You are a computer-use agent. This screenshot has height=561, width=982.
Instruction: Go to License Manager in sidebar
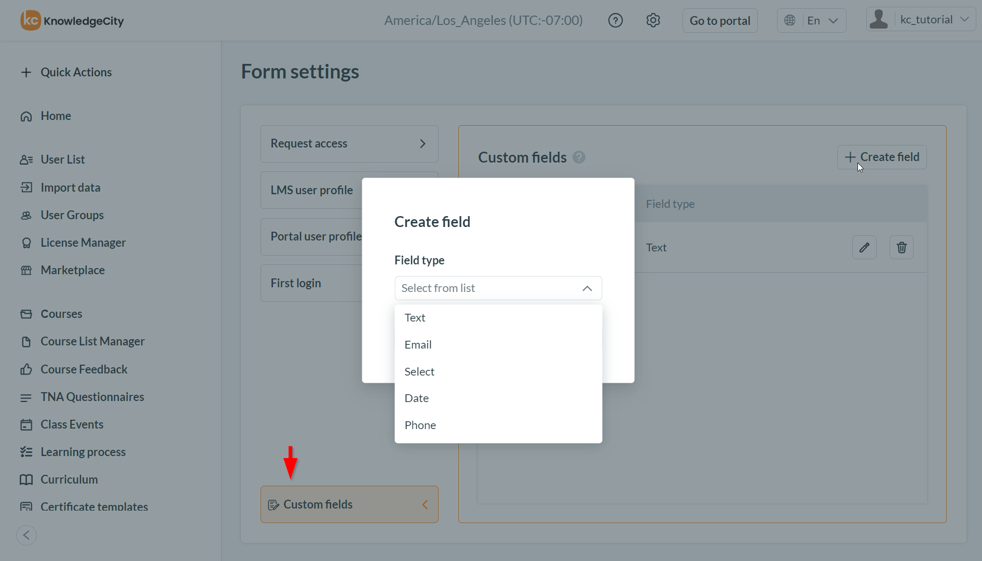click(x=83, y=243)
